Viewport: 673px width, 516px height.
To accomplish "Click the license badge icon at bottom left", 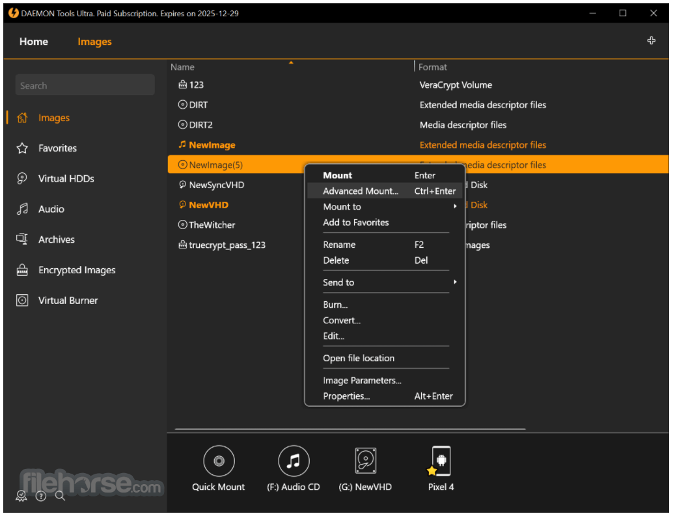I will pos(21,496).
